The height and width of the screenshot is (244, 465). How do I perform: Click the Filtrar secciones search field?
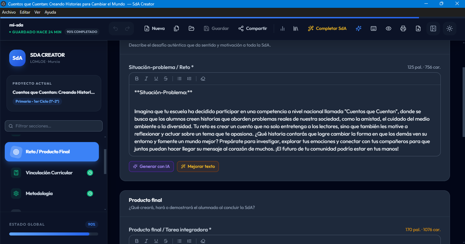pos(54,126)
